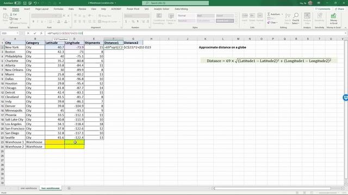
Task: Select the yellow Warehouse 2 Latitude cell
Action: click(x=54, y=147)
